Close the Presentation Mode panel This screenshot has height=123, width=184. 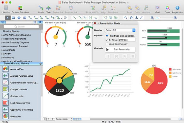click(x=95, y=23)
